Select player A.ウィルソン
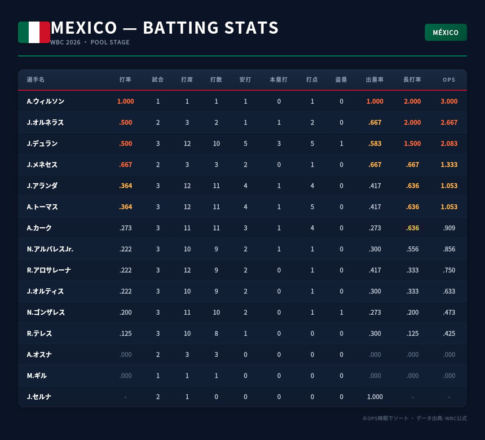The image size is (485, 440). click(45, 101)
